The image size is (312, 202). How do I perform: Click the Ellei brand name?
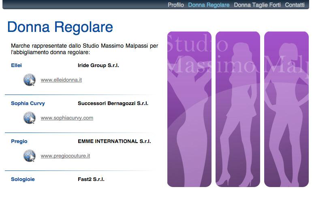pyautogui.click(x=16, y=65)
